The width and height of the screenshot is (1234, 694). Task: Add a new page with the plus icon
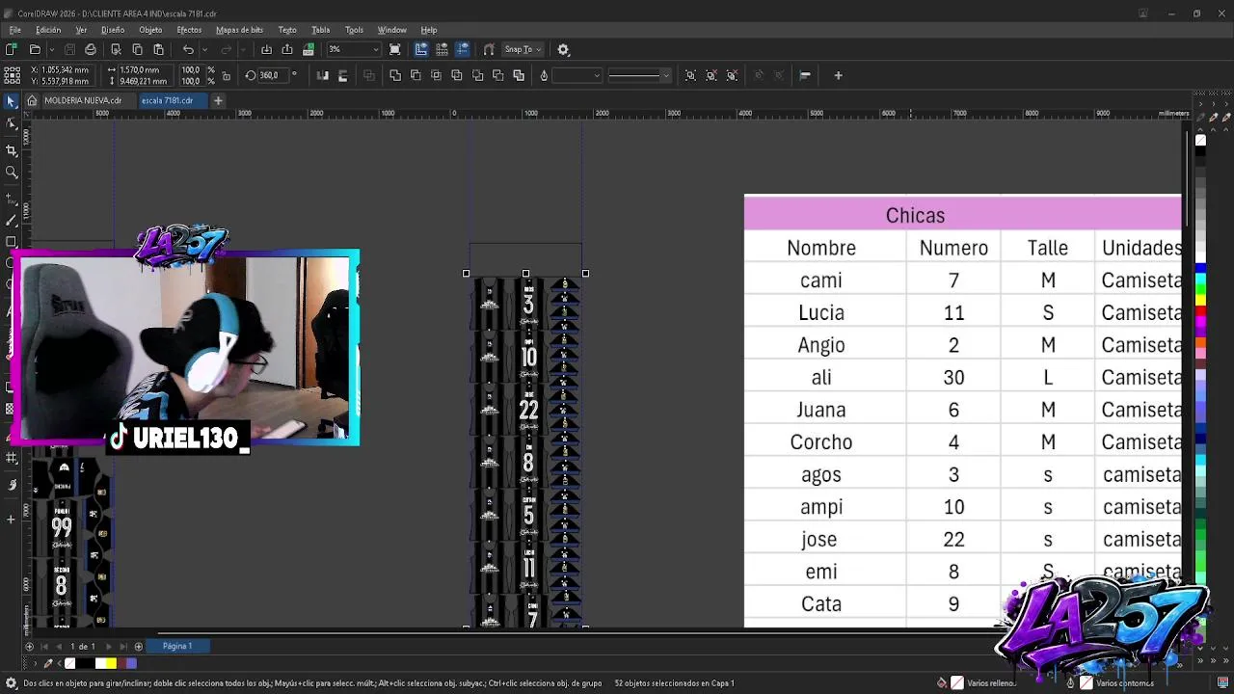[139, 646]
